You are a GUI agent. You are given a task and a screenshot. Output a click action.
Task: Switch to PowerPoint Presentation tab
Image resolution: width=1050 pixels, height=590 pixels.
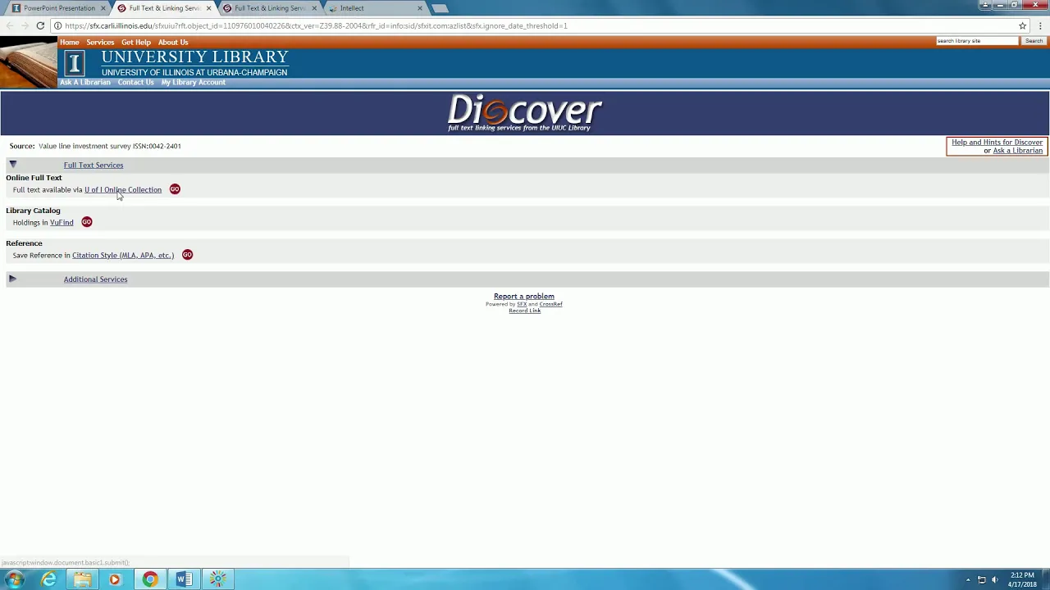[59, 8]
